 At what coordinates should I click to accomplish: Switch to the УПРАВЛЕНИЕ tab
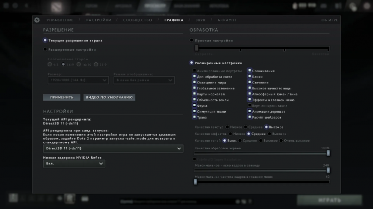point(60,20)
